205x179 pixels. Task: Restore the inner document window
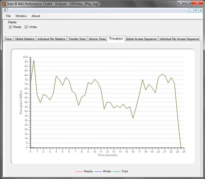tap(195, 11)
